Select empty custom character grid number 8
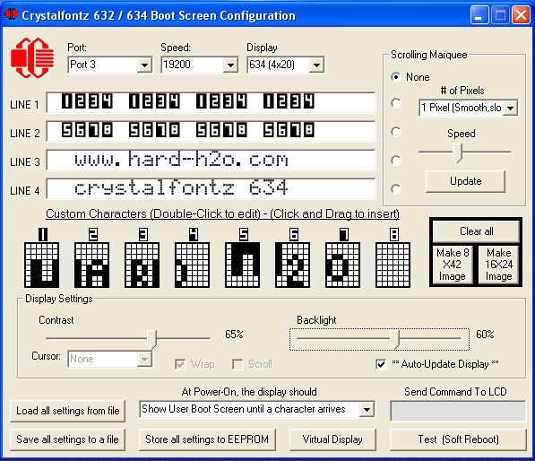 [393, 265]
